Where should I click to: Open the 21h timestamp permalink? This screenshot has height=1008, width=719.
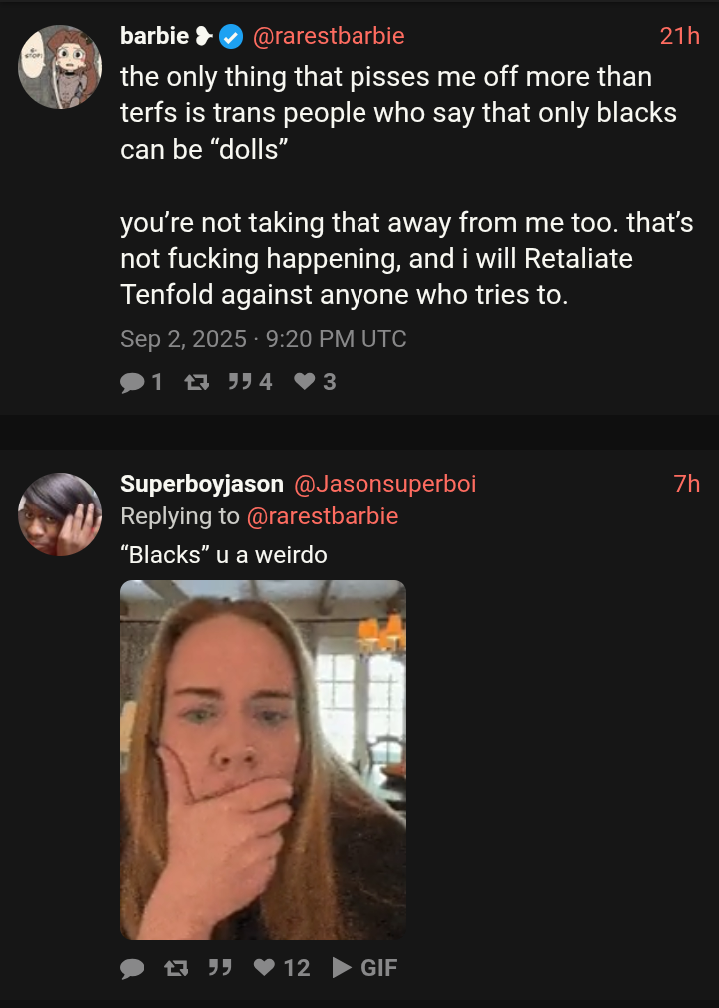click(x=680, y=36)
